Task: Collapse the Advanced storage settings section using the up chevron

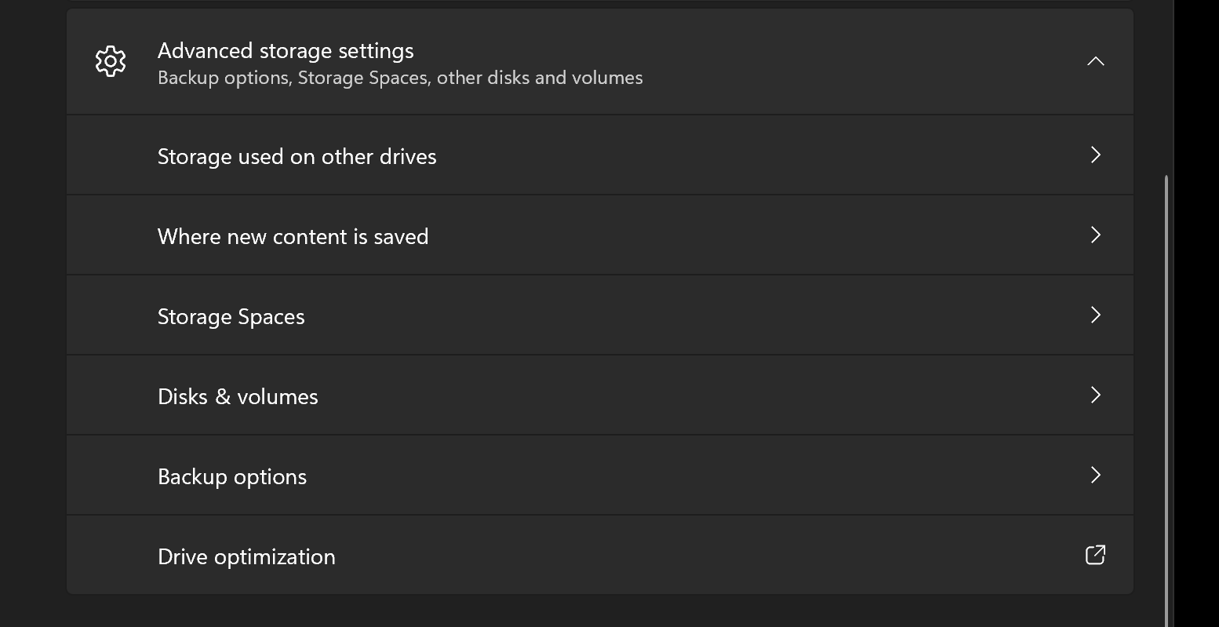Action: tap(1096, 61)
